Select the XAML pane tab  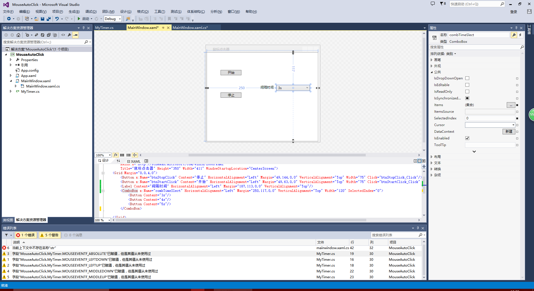134,161
